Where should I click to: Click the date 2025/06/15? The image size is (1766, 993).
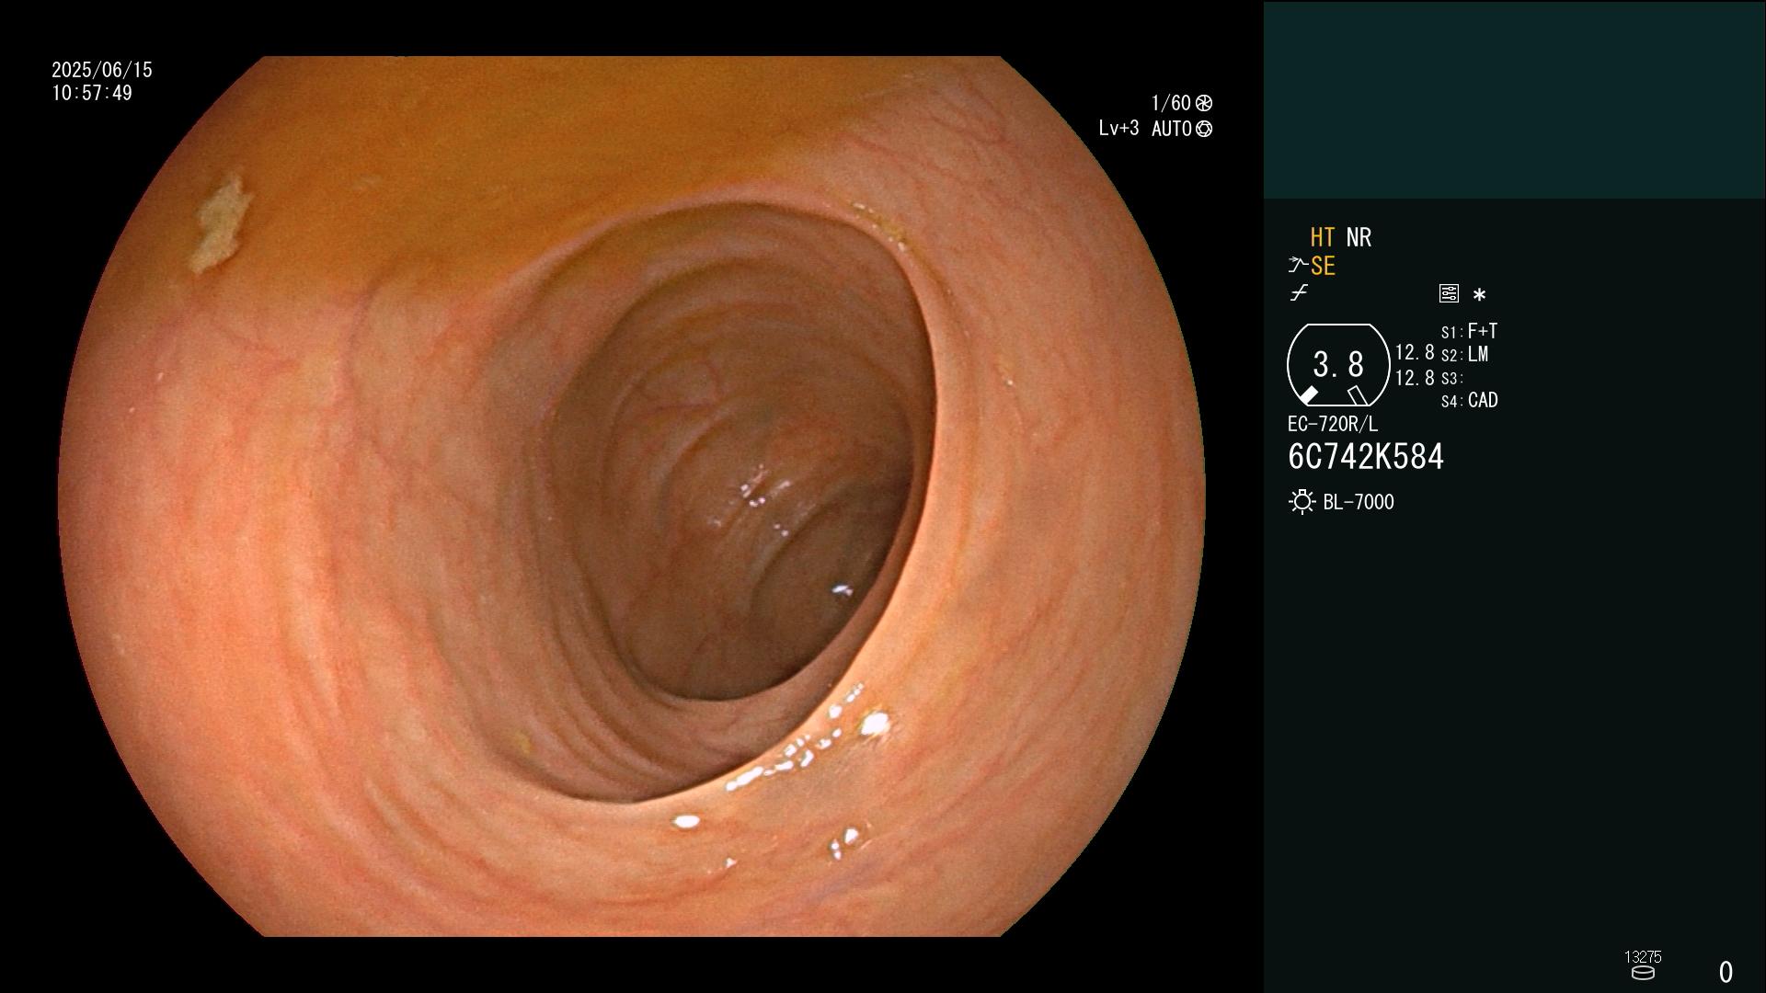coord(102,70)
